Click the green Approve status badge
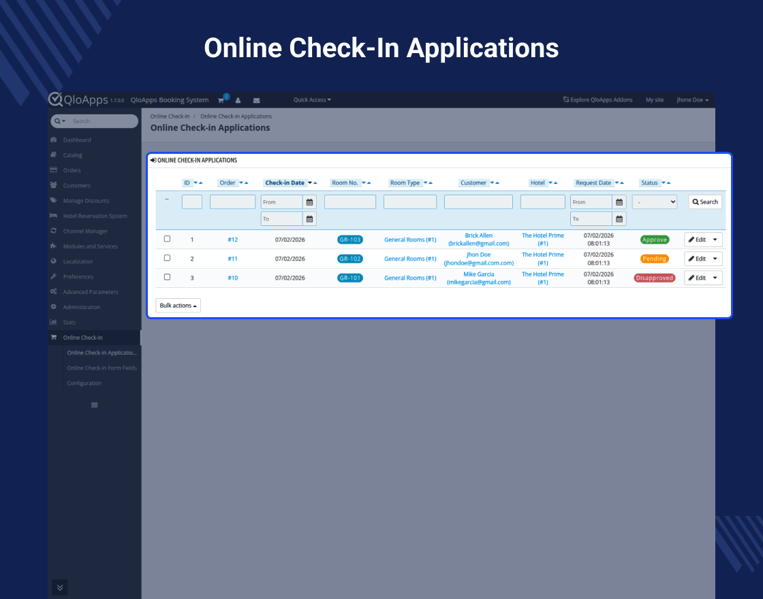This screenshot has height=599, width=763. pyautogui.click(x=655, y=240)
